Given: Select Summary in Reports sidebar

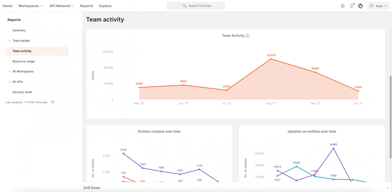Looking at the screenshot, I should [x=19, y=30].
